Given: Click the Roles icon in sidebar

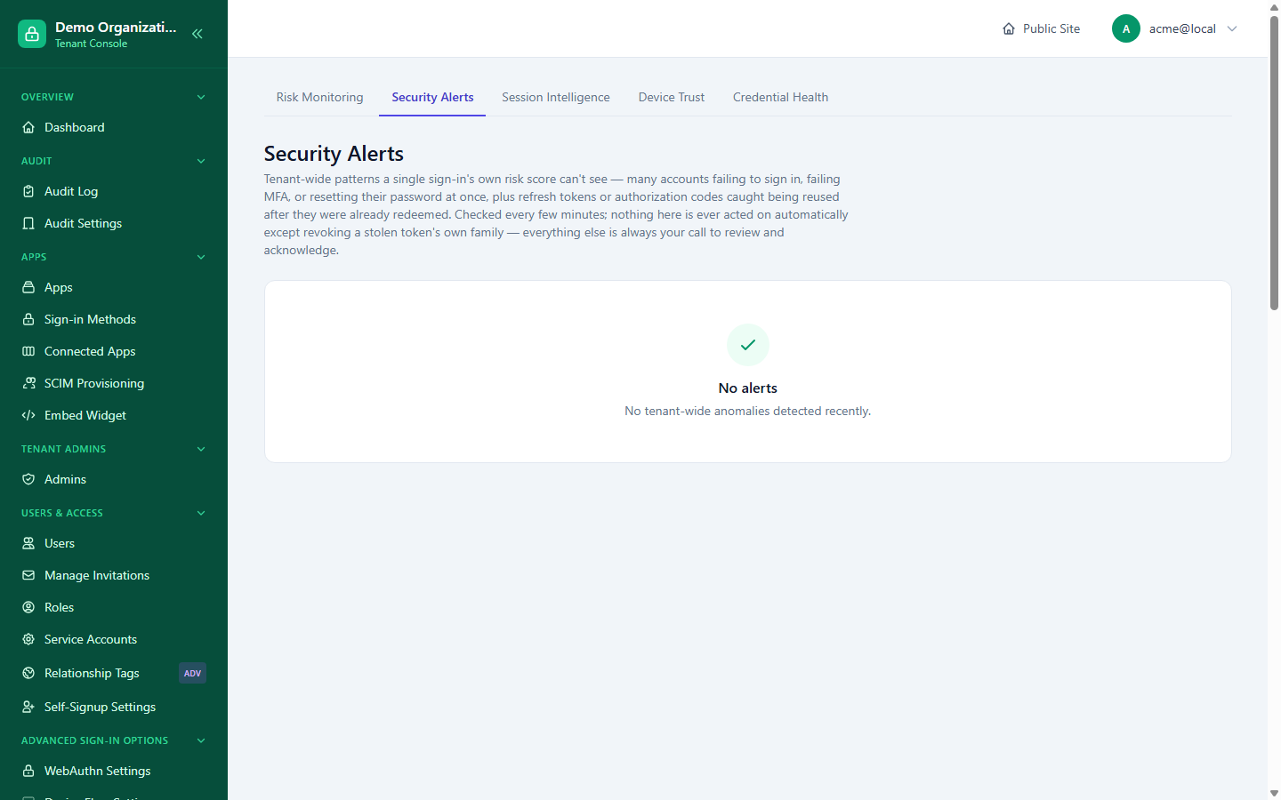Looking at the screenshot, I should [28, 607].
